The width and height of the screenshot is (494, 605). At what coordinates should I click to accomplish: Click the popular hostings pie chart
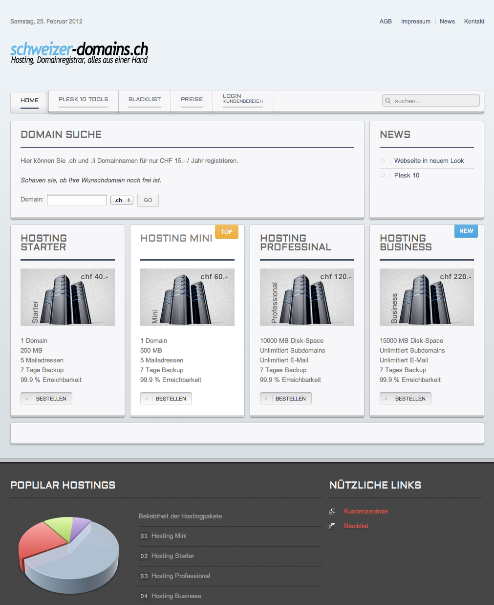tap(69, 554)
